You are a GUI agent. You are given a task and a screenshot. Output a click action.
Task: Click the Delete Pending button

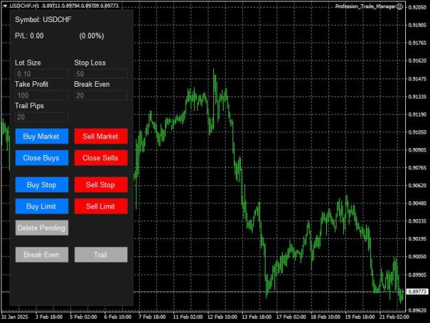(42, 228)
